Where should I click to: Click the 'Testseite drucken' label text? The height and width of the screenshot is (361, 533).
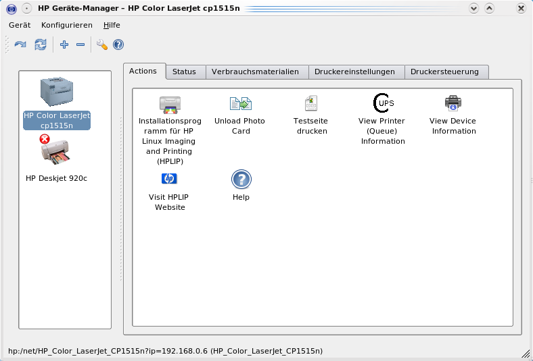(x=311, y=126)
